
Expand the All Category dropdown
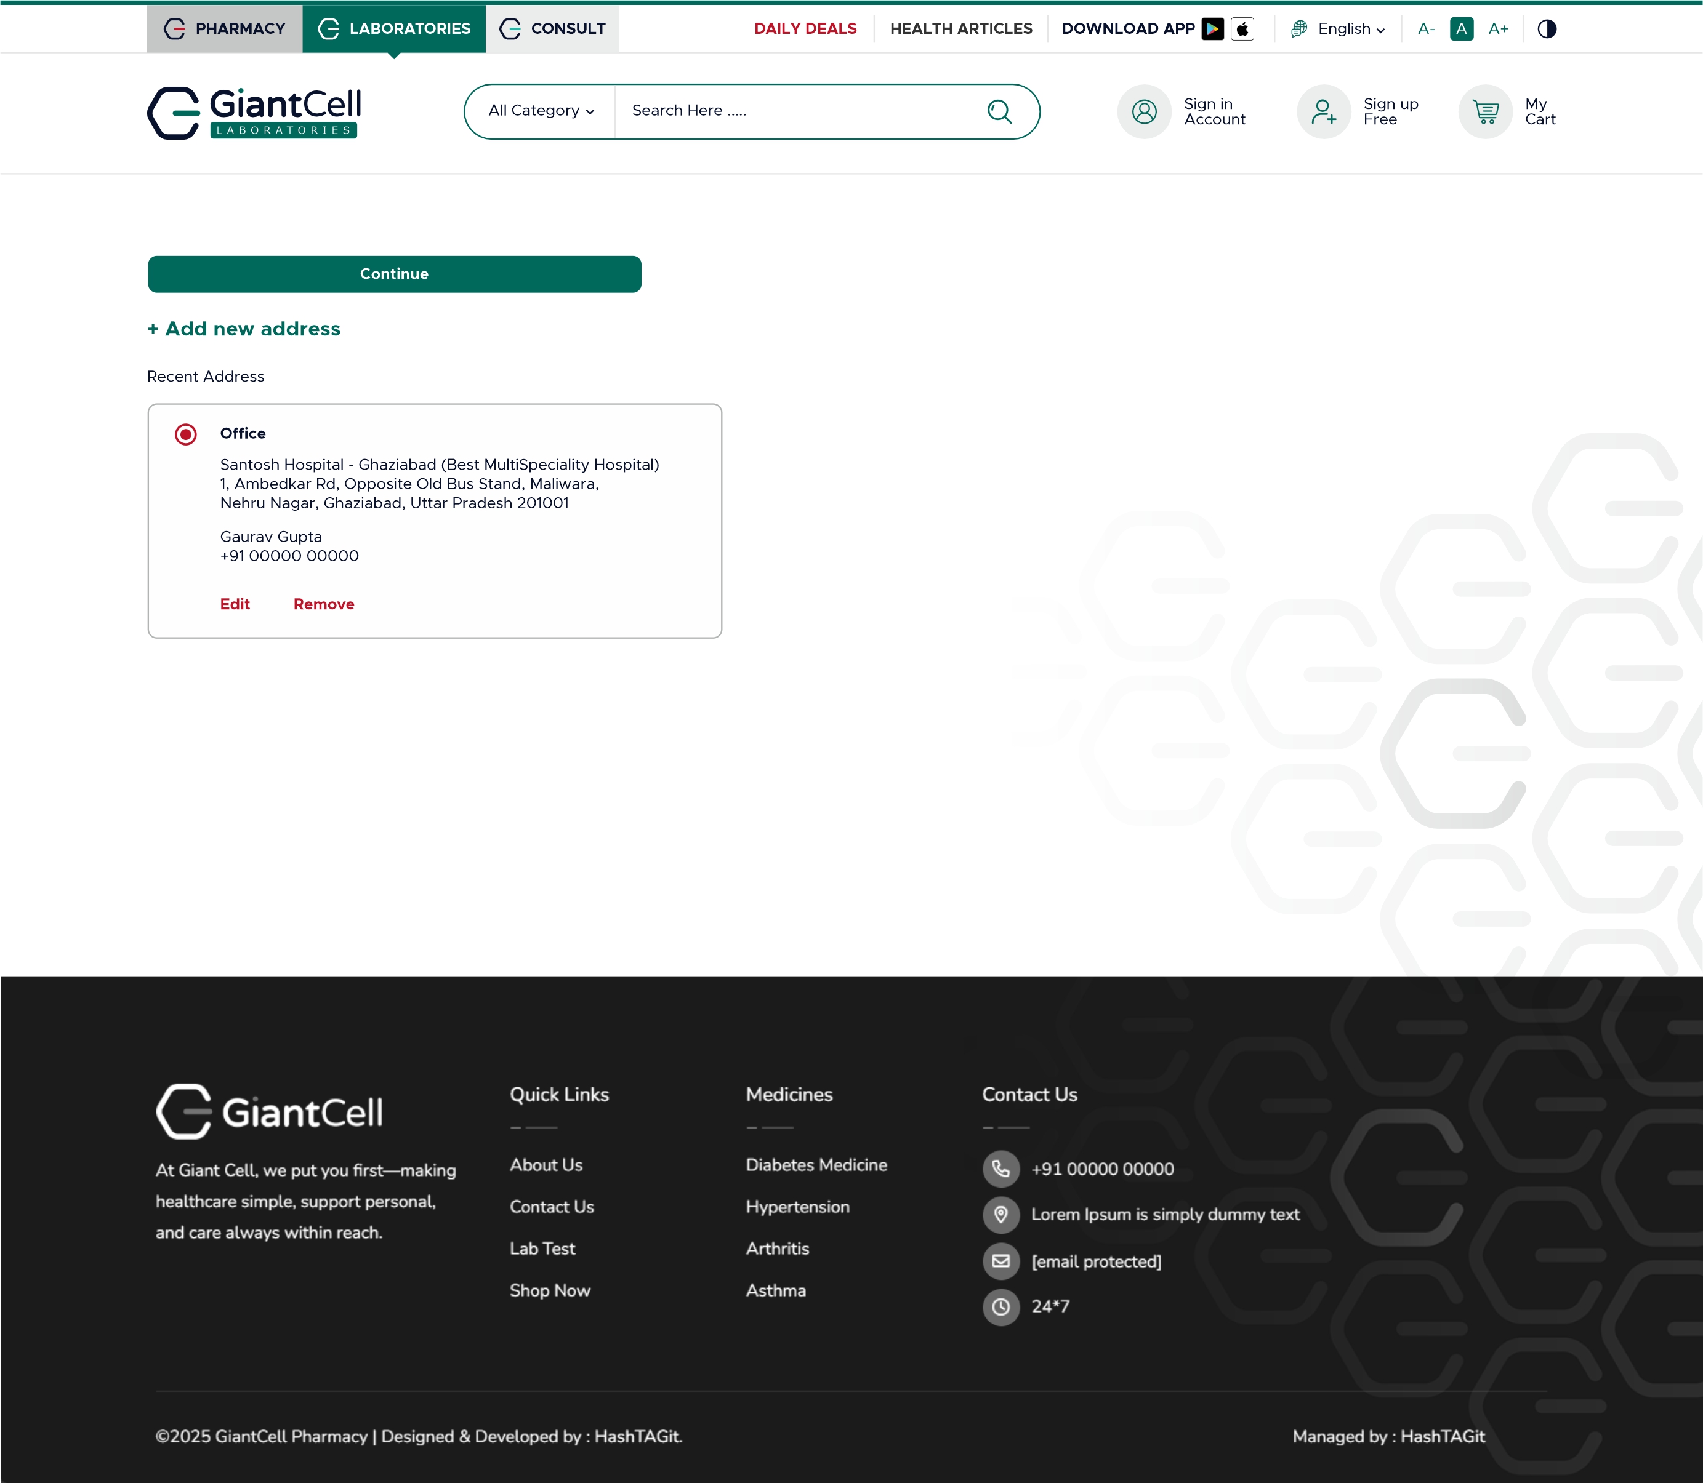541,111
